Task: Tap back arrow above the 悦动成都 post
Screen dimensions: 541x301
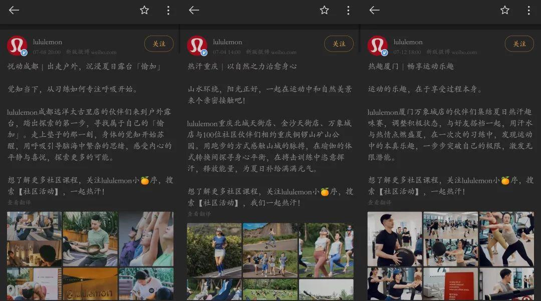Action: [14, 10]
